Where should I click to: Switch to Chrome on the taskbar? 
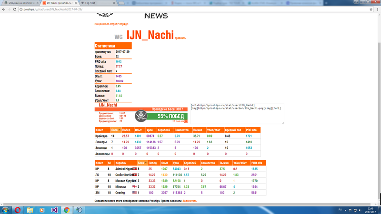tap(67, 210)
